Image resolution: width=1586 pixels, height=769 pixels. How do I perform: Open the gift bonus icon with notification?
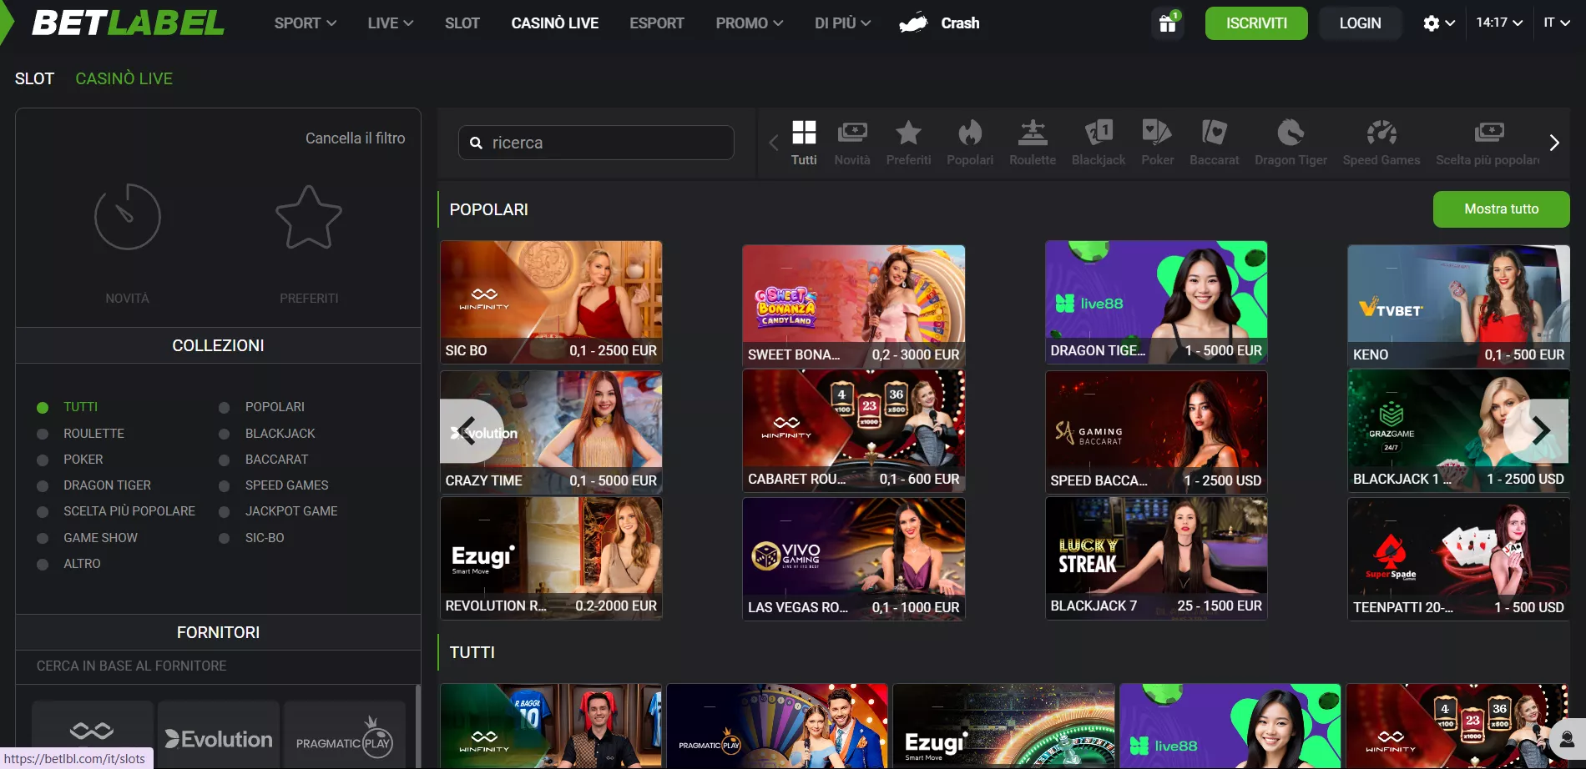tap(1166, 23)
